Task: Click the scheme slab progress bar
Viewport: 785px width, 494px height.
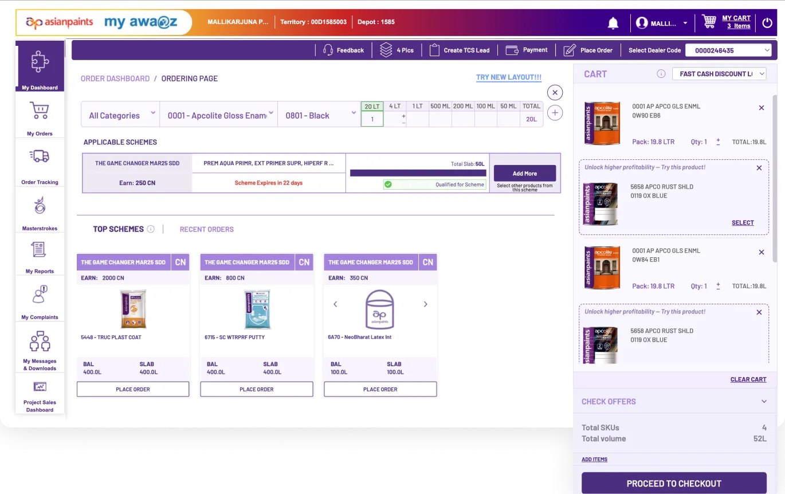Action: click(x=418, y=172)
